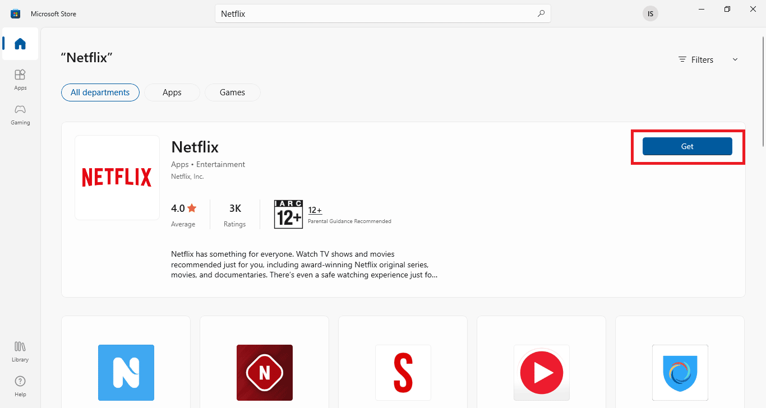Screen dimensions: 766x408
Task: Open the Library in sidebar
Action: coord(20,351)
